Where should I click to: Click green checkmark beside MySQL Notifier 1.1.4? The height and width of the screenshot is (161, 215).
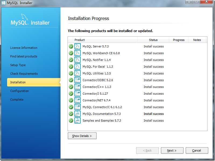71,60
